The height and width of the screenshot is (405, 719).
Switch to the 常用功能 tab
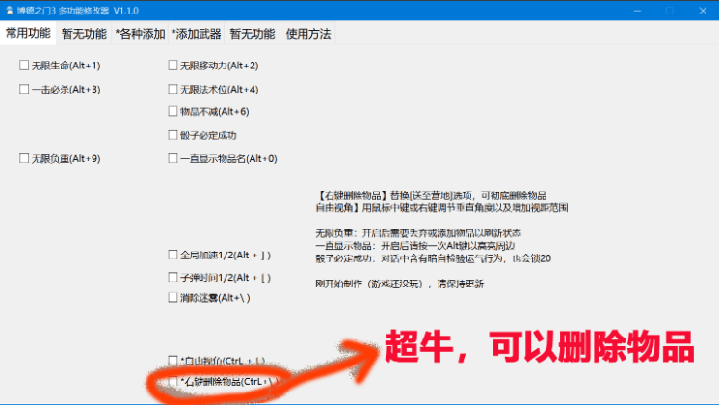pyautogui.click(x=28, y=33)
